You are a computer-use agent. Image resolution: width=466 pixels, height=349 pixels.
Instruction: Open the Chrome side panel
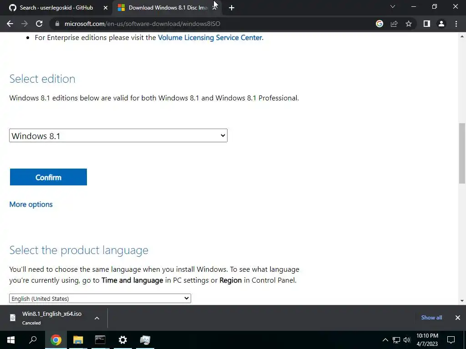[x=427, y=24]
